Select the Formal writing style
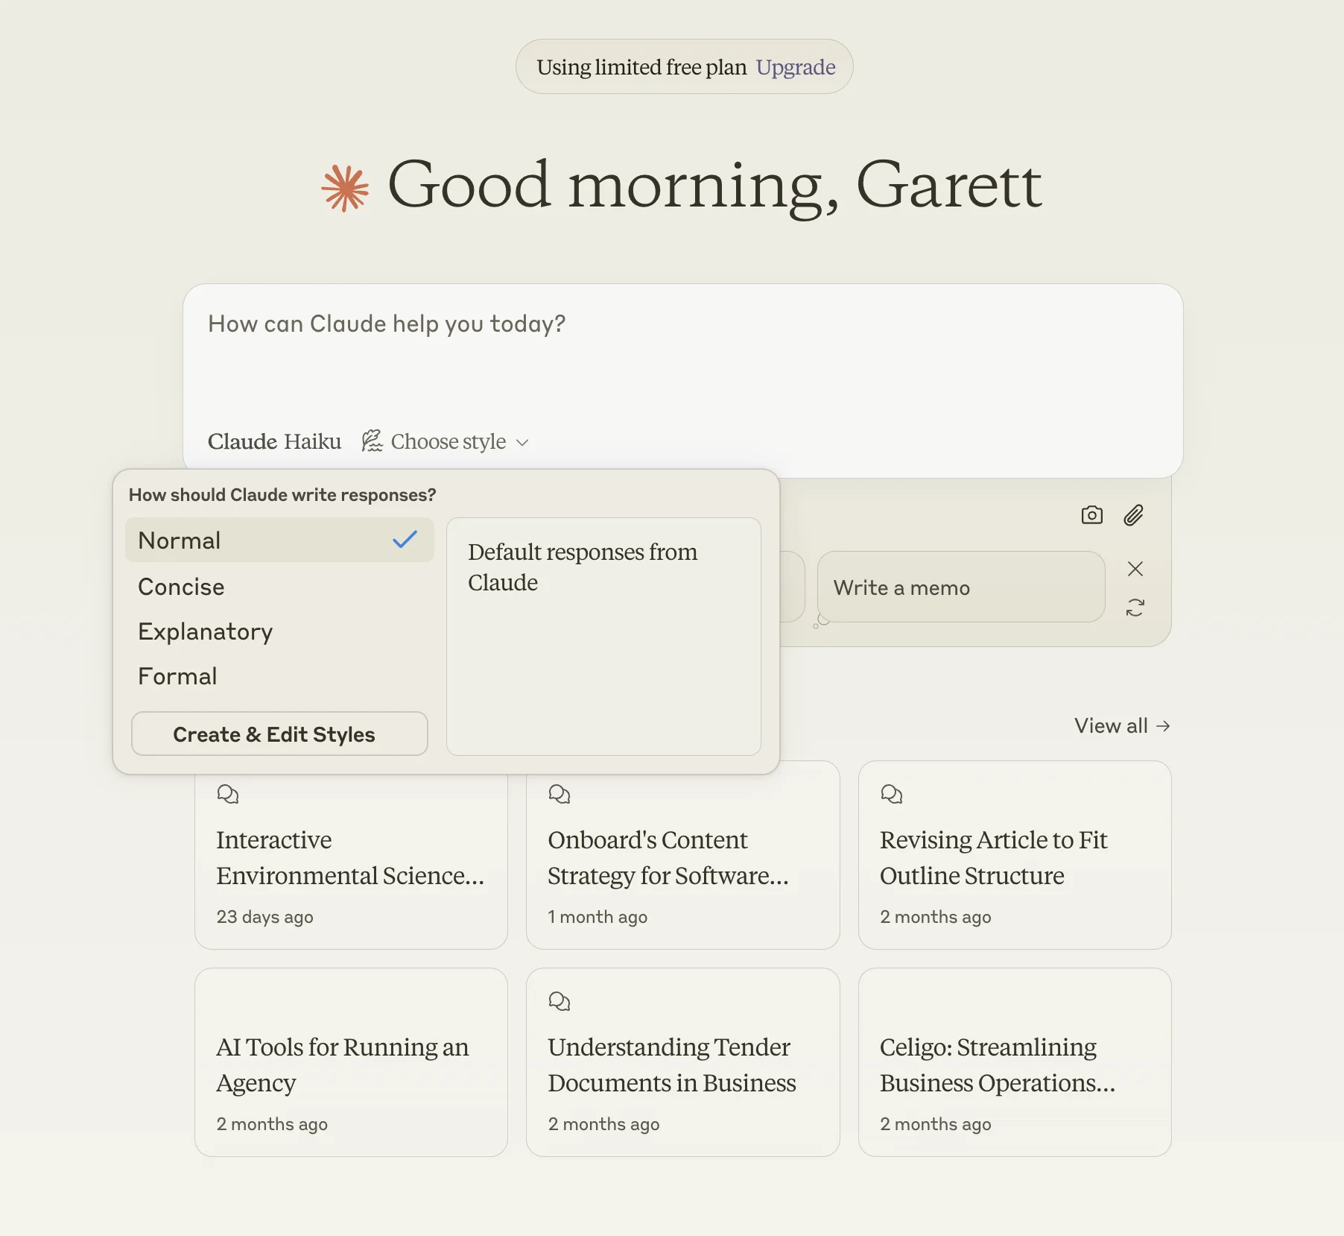 [x=279, y=676]
